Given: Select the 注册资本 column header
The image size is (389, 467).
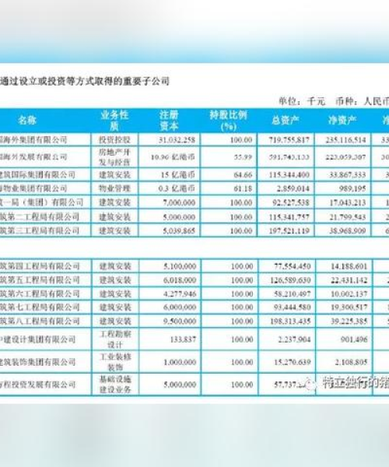Looking at the screenshot, I should (169, 121).
